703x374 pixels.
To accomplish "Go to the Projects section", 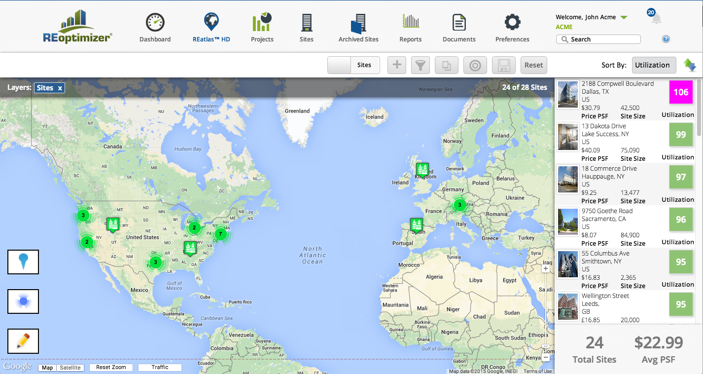I will (x=262, y=28).
